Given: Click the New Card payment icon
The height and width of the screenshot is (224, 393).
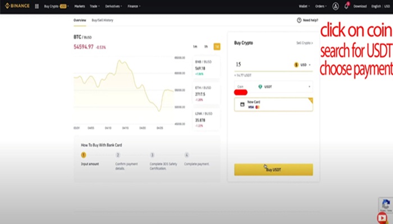Looking at the screenshot, I should pos(242,104).
